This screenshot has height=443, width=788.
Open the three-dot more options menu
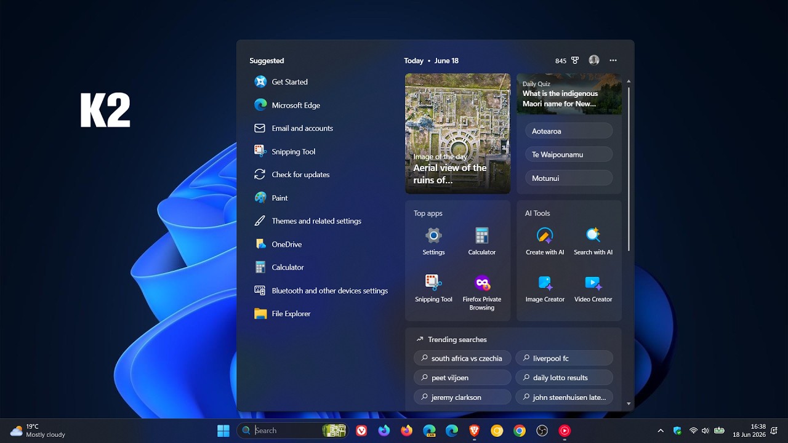(x=613, y=60)
